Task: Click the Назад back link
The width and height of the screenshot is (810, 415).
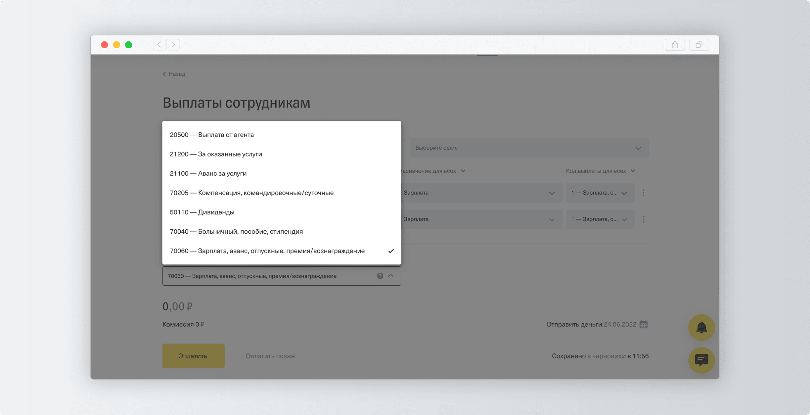Action: pyautogui.click(x=174, y=74)
